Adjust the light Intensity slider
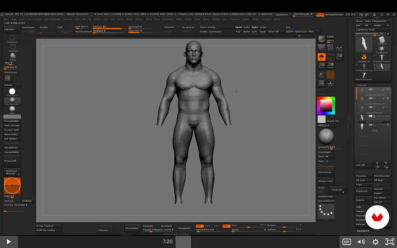The image size is (397, 248). pos(330,147)
